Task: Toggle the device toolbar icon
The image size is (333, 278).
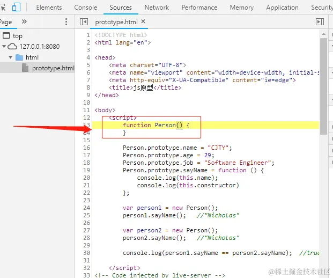Action: click(16, 7)
